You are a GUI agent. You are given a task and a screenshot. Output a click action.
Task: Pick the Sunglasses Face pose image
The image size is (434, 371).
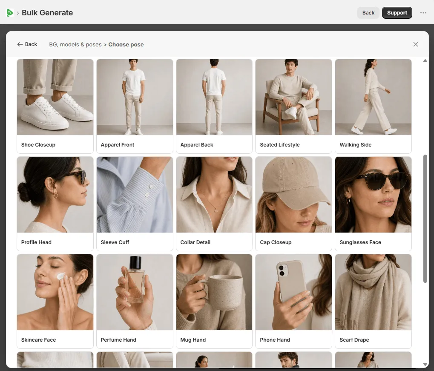pyautogui.click(x=373, y=195)
